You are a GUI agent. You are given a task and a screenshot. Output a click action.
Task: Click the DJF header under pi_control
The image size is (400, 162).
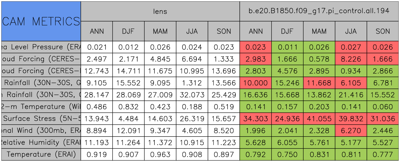[287, 31]
